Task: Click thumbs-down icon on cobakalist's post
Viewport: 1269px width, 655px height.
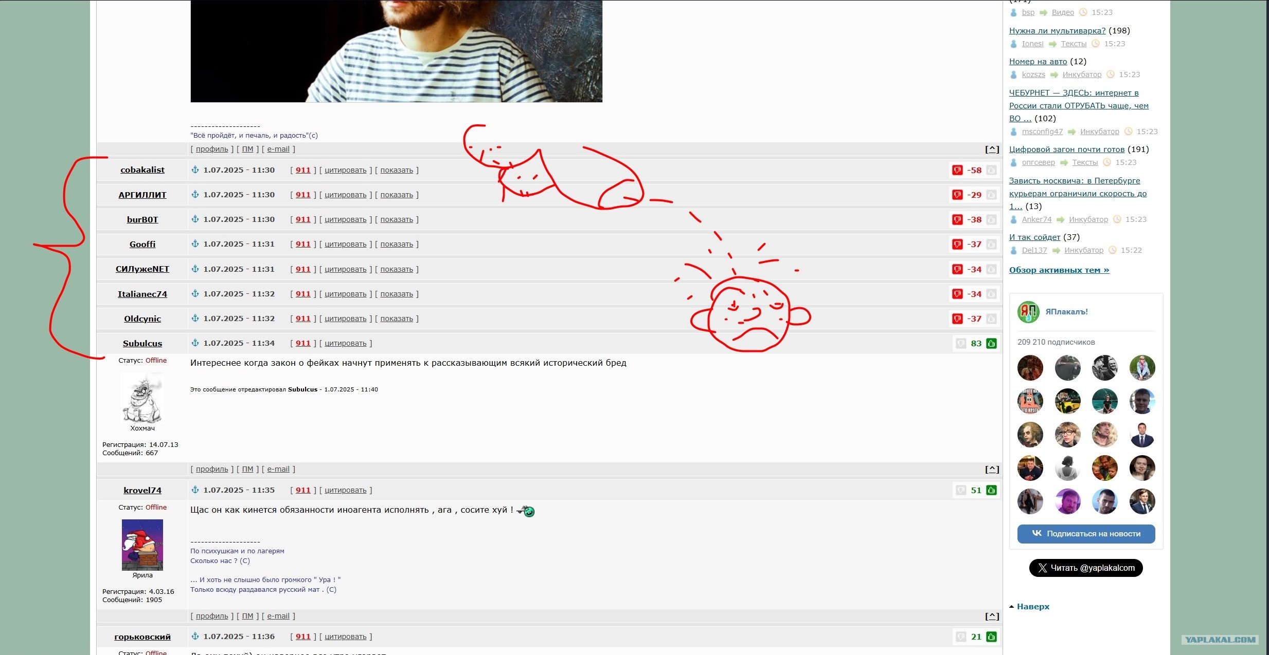Action: tap(957, 170)
